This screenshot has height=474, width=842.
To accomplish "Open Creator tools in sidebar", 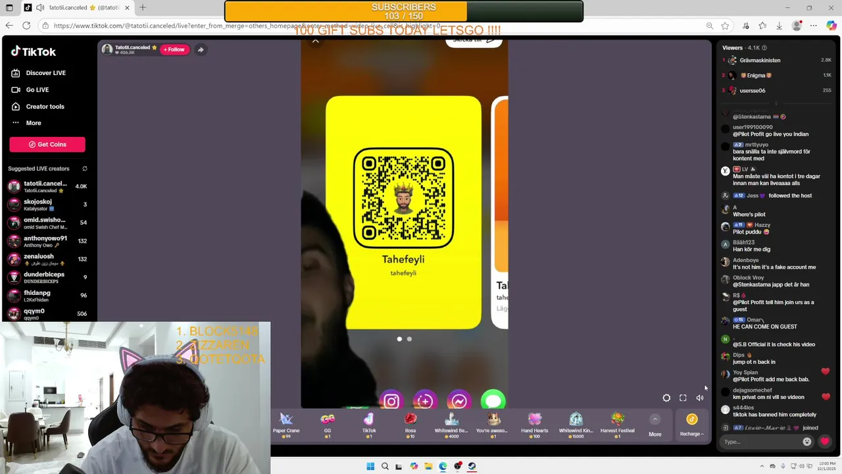I will coord(38,107).
